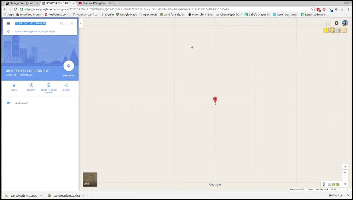
Task: Click Add a missing place link
Action: (35, 32)
